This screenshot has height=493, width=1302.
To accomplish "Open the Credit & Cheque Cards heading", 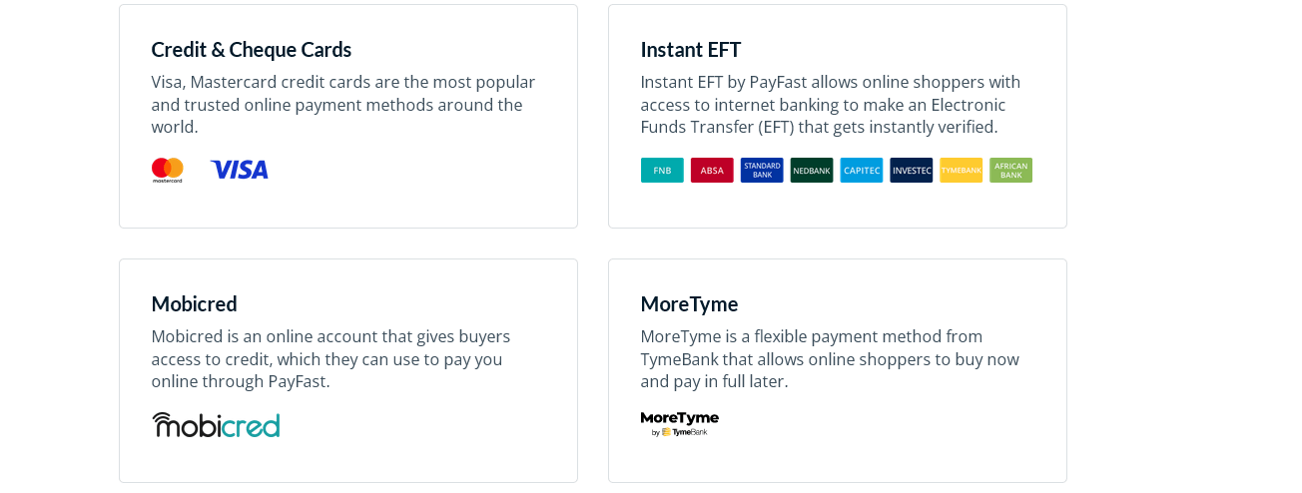I will (x=252, y=49).
